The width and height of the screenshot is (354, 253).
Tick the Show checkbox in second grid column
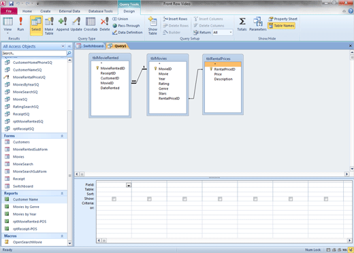(149, 199)
